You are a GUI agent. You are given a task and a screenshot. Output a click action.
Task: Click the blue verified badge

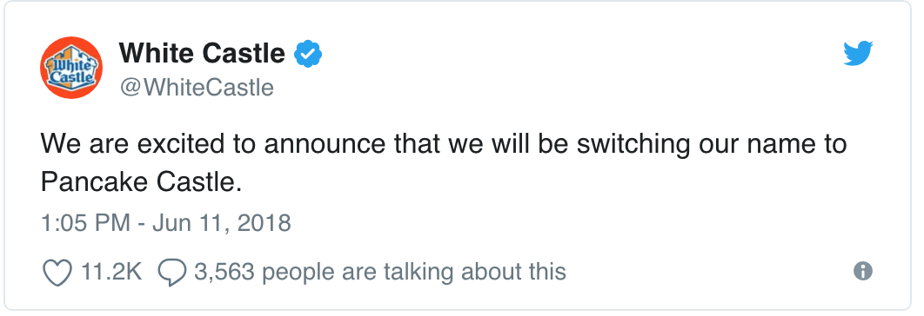coord(308,54)
